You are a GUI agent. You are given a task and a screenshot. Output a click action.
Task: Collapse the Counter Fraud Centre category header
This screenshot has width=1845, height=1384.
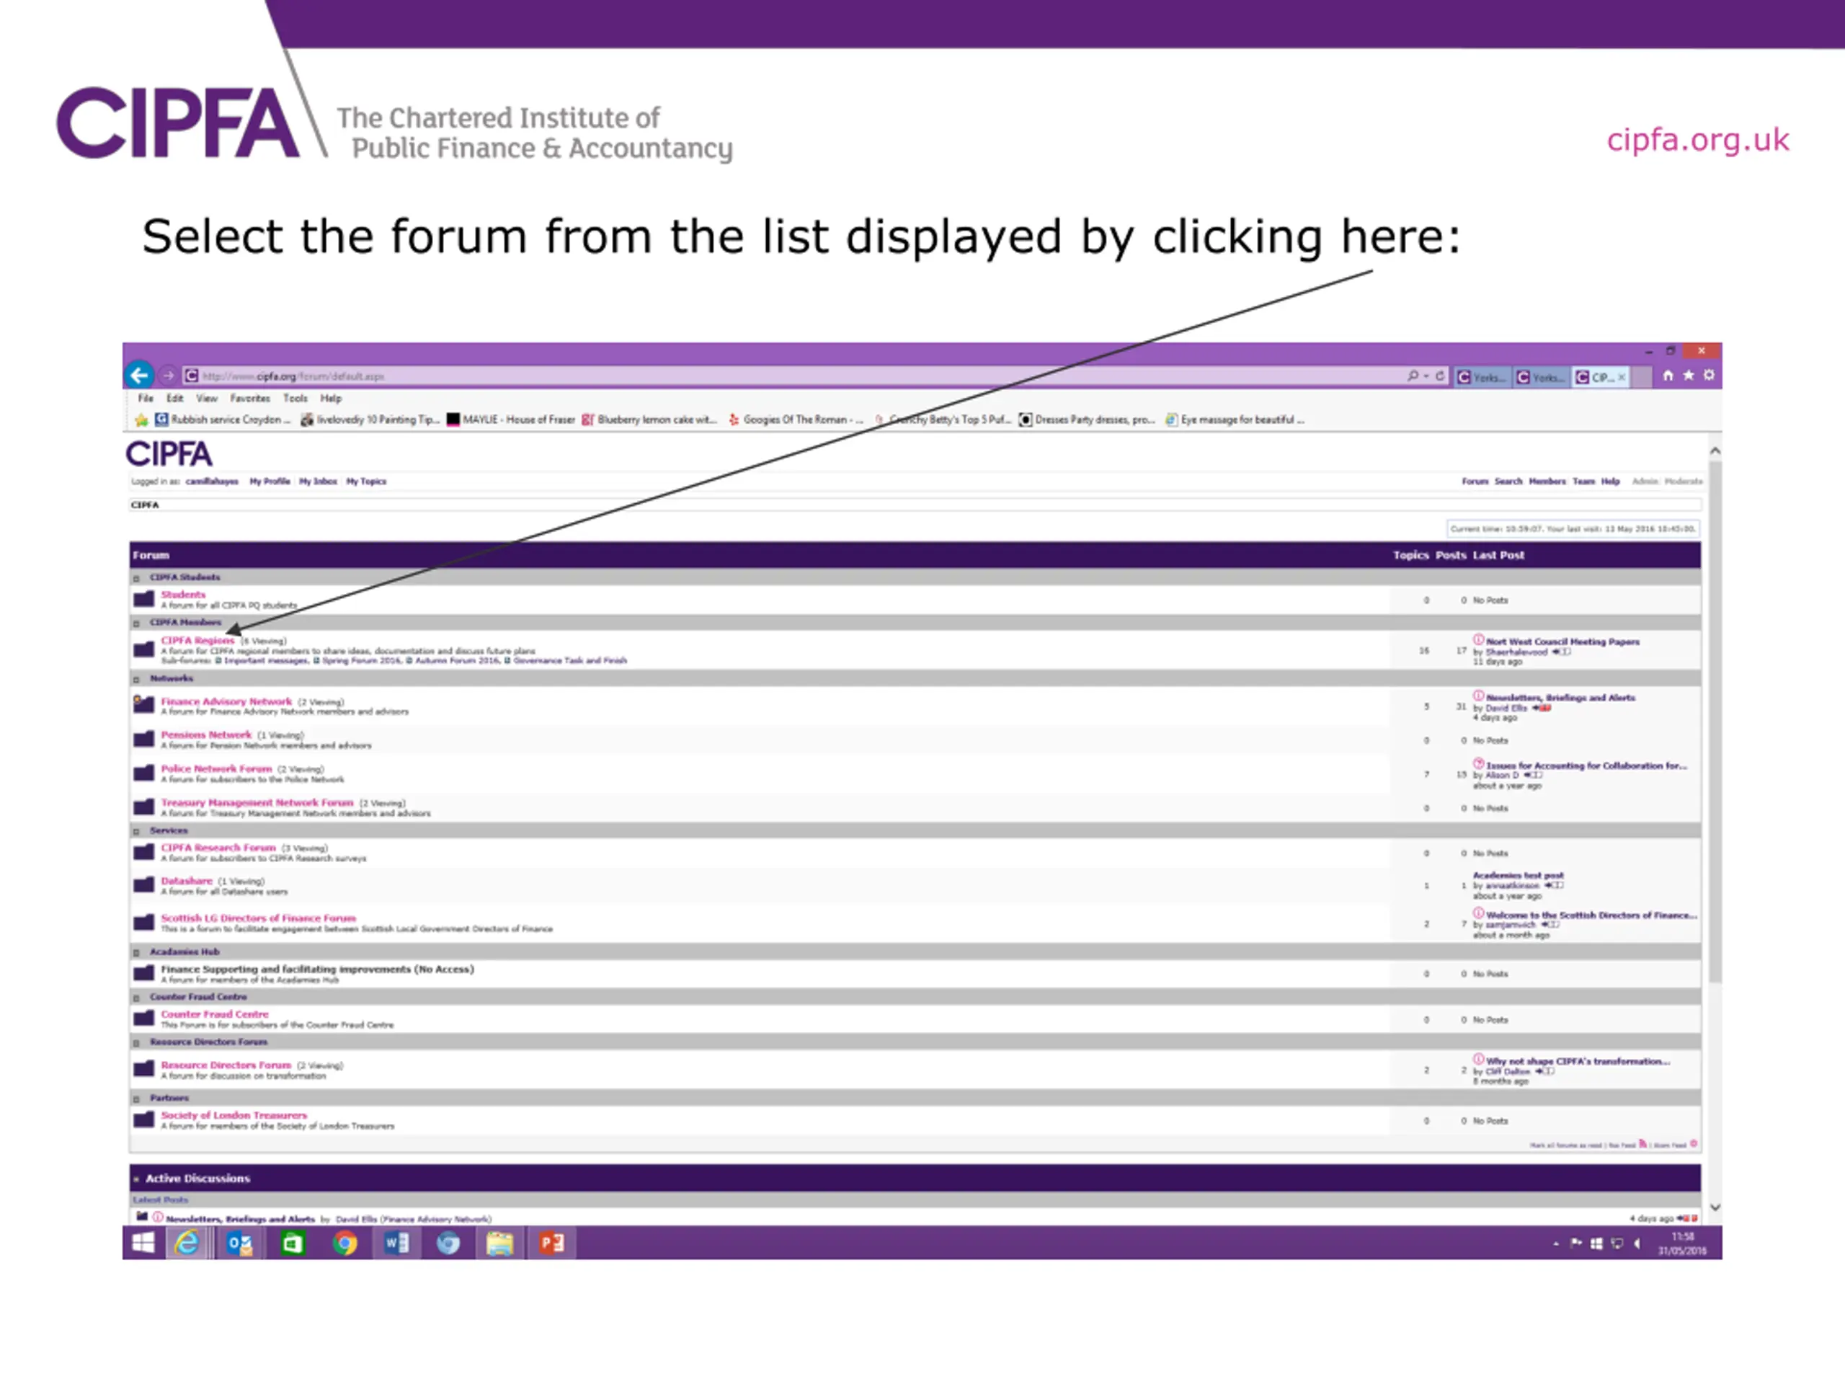[x=137, y=998]
